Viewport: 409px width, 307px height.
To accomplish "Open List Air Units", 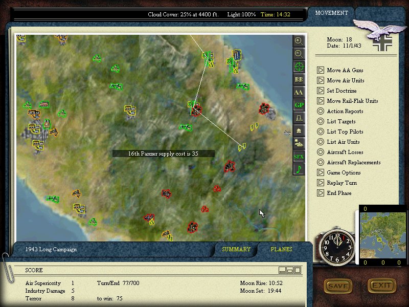I will click(x=338, y=142).
